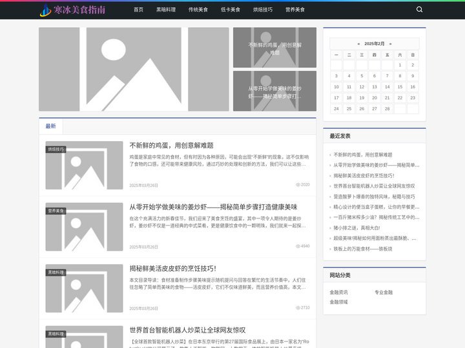Screen dimensions: 465x348
Task: Select day 14 in calendar
Action: pos(387,87)
